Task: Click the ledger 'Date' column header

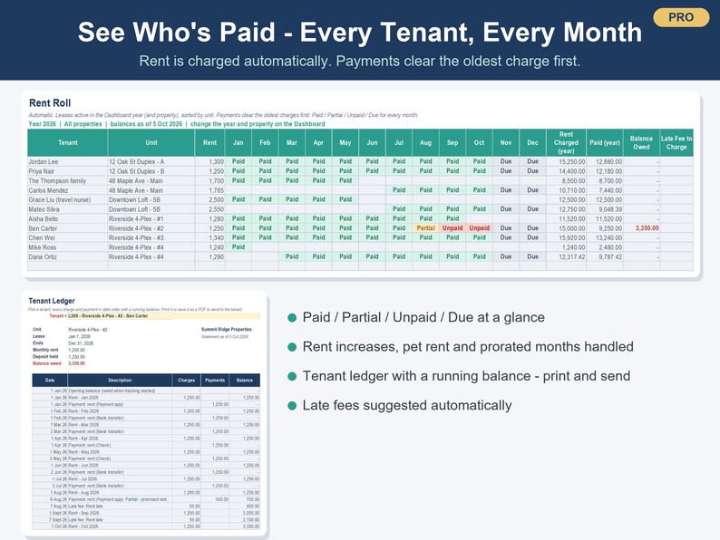Action: pyautogui.click(x=50, y=381)
